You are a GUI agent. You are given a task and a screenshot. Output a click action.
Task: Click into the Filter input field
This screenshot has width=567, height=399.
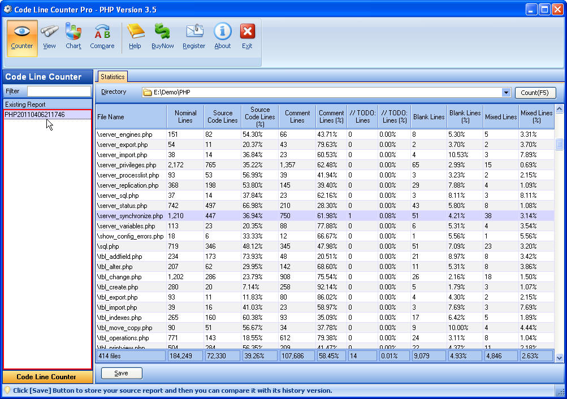pos(59,91)
